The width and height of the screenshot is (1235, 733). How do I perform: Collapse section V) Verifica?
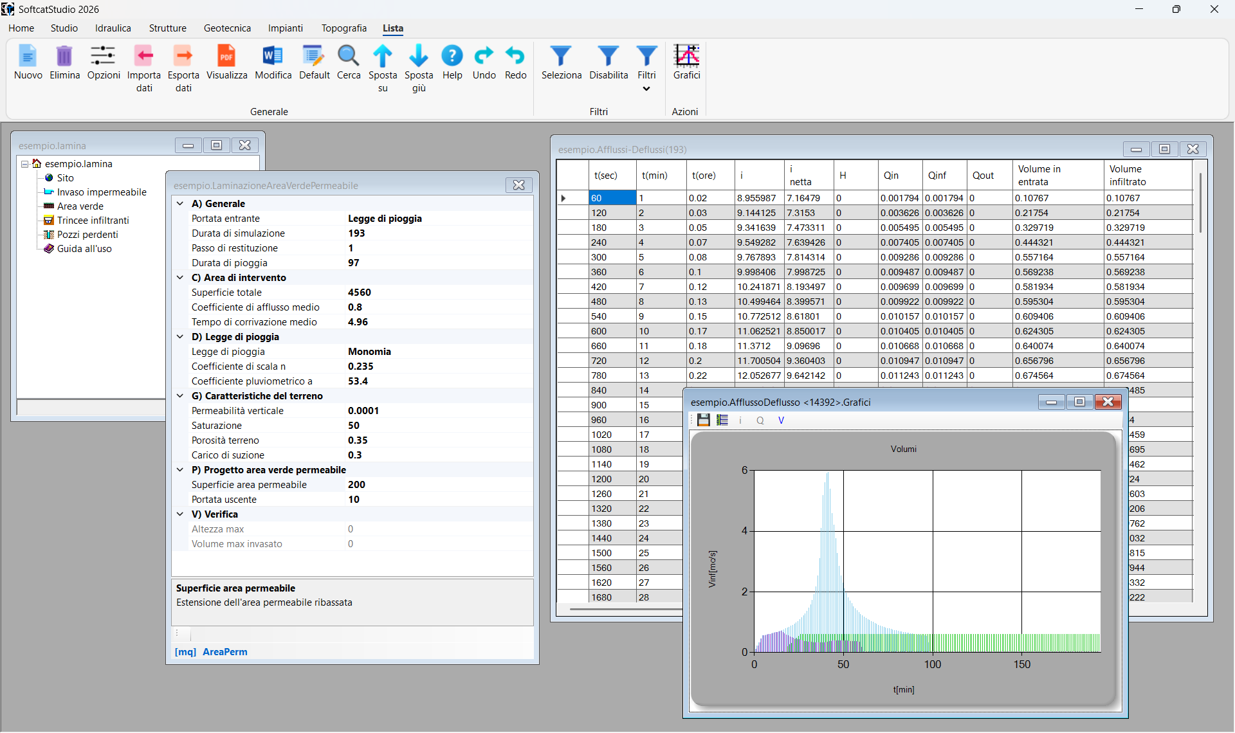pyautogui.click(x=180, y=514)
